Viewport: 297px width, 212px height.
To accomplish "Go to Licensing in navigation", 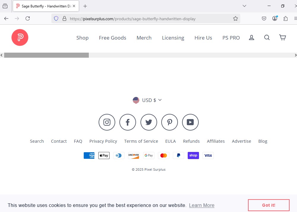I will (x=173, y=38).
